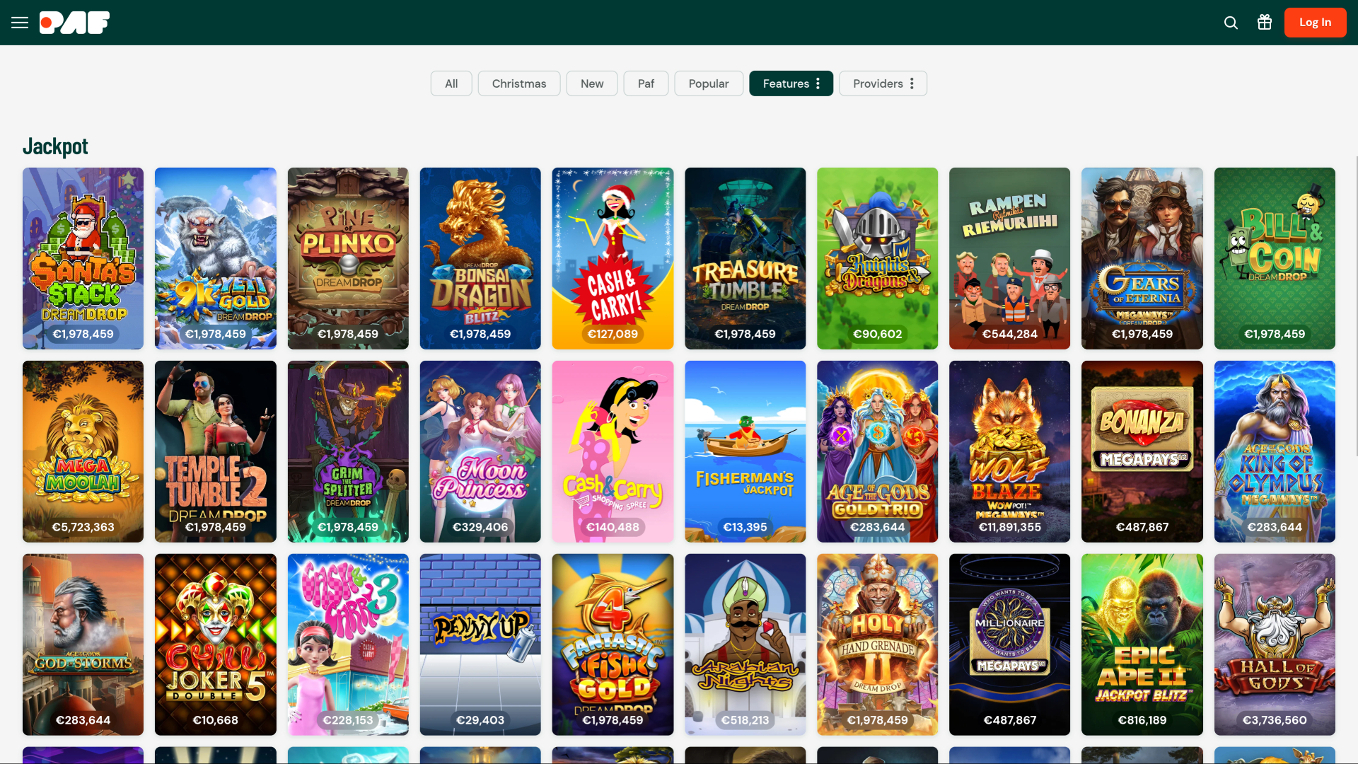Open the Santa's Stack Dream Drop game
1358x764 pixels.
[x=83, y=258]
